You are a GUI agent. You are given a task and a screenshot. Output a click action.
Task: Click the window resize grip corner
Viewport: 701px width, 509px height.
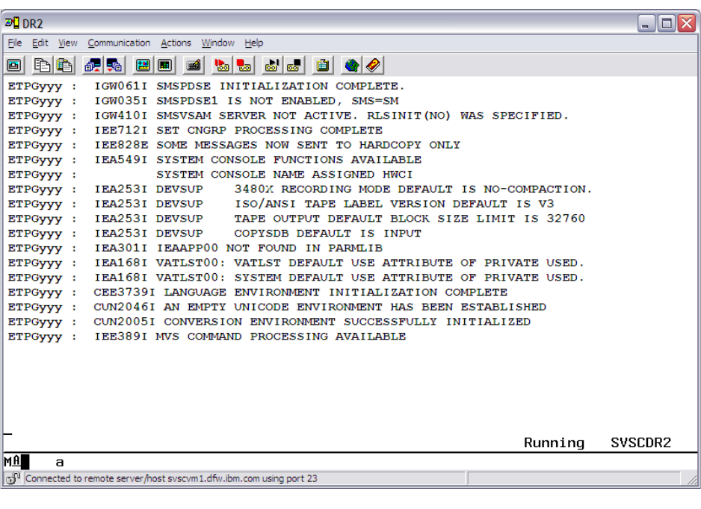coord(691,480)
